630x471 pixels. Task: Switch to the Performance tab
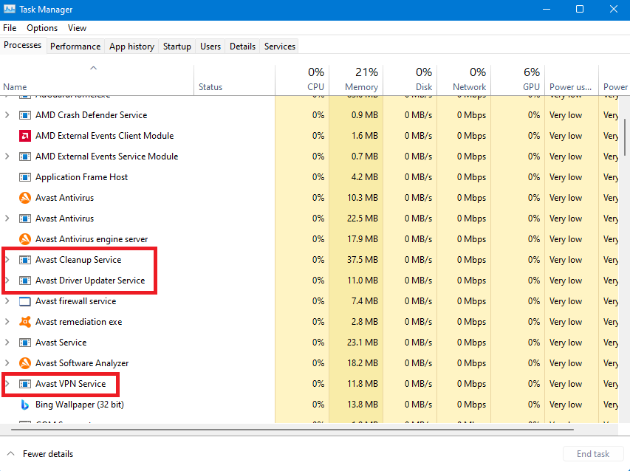pyautogui.click(x=75, y=47)
